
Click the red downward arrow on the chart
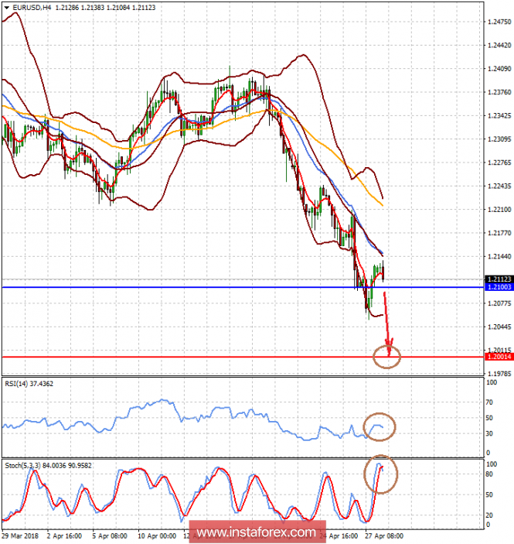click(387, 317)
